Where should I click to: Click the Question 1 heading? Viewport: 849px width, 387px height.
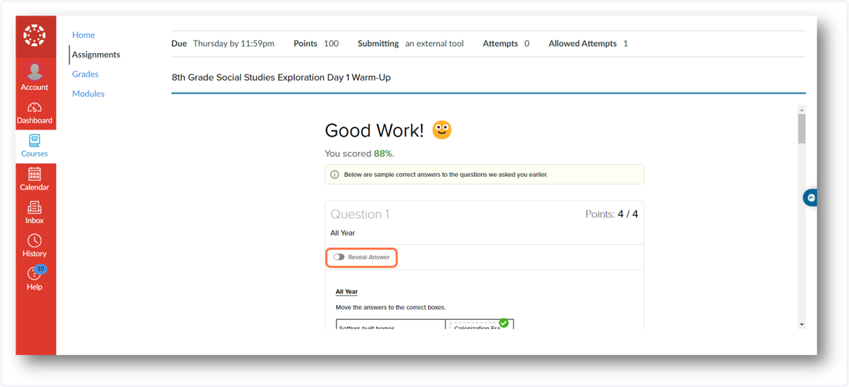[360, 214]
